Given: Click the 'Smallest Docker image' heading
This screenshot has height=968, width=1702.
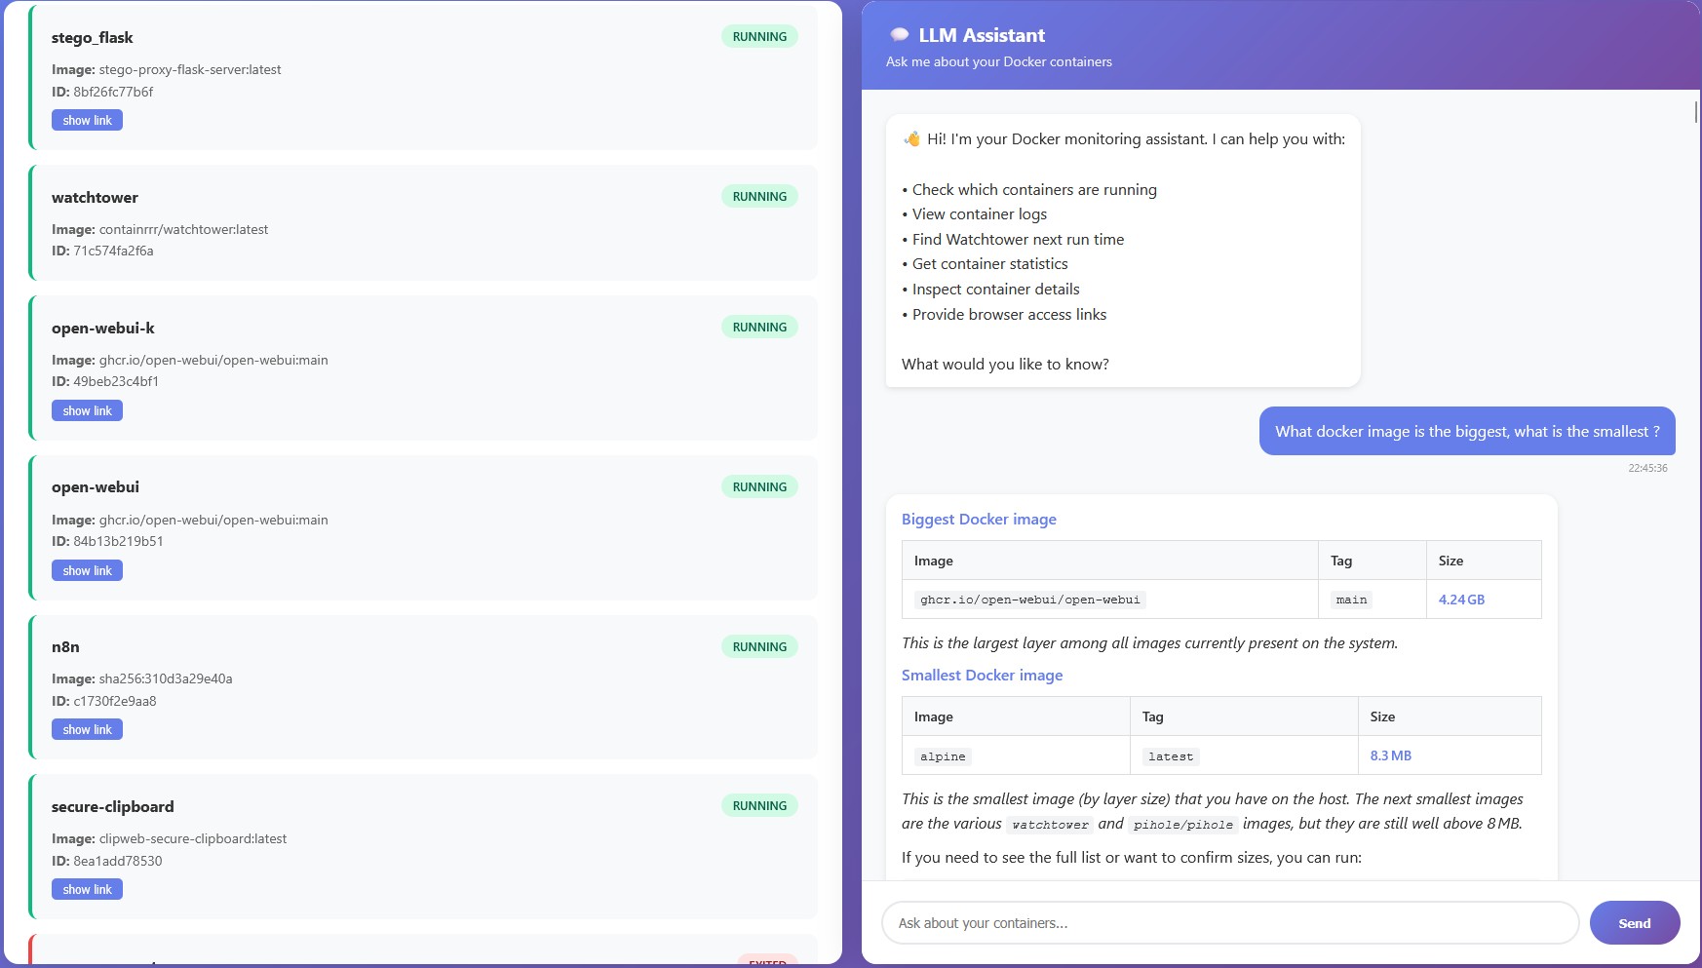Looking at the screenshot, I should pyautogui.click(x=982, y=676).
